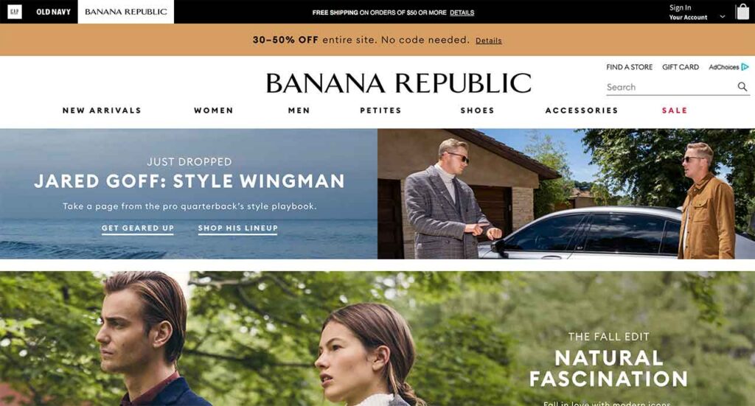Click the Find a Store link
755x406 pixels.
(630, 67)
